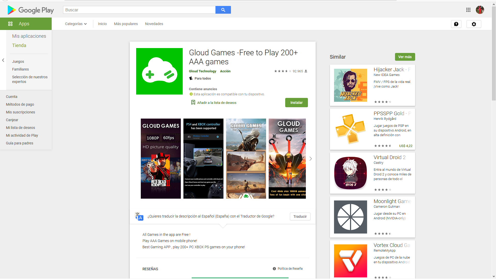This screenshot has height=279, width=496.
Task: Click the Virtual Droid 2 title
Action: tap(390, 157)
